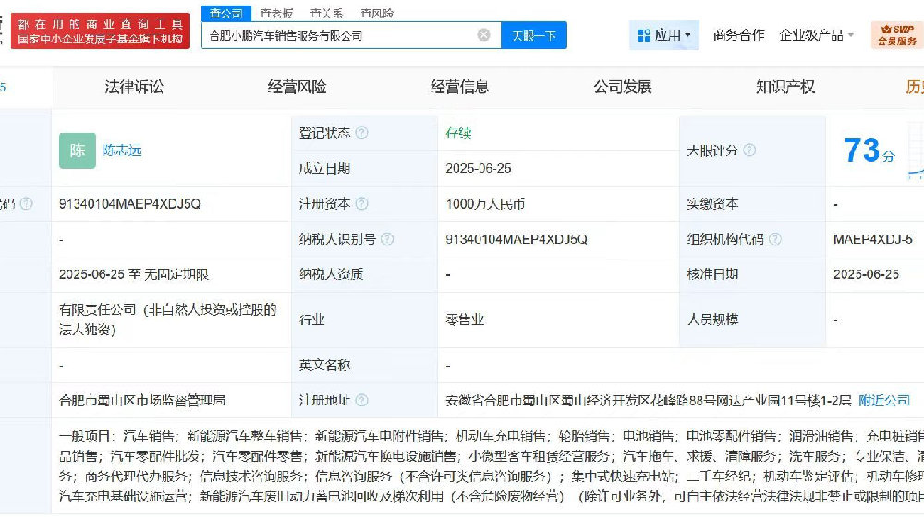Click the legal representative 陈志远 link
Image resolution: width=924 pixels, height=519 pixels.
123,151
